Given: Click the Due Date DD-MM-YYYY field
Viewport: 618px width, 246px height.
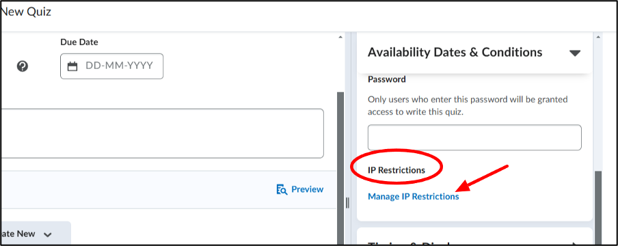Looking at the screenshot, I should tap(111, 66).
